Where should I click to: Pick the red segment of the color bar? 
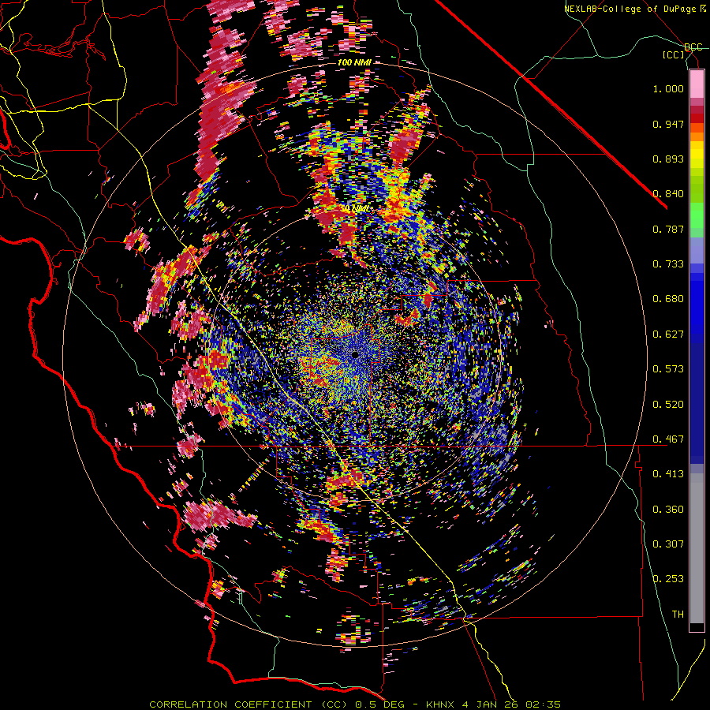(697, 118)
